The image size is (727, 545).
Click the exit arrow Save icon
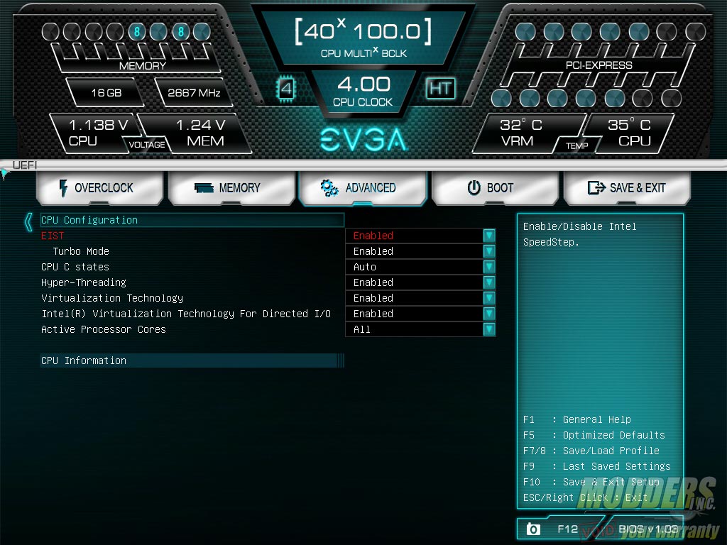click(596, 187)
